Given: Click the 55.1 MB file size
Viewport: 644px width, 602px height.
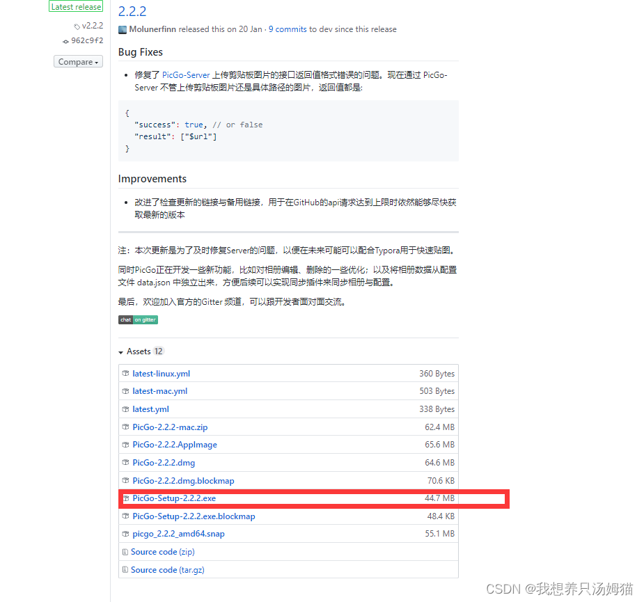Looking at the screenshot, I should click(x=439, y=534).
